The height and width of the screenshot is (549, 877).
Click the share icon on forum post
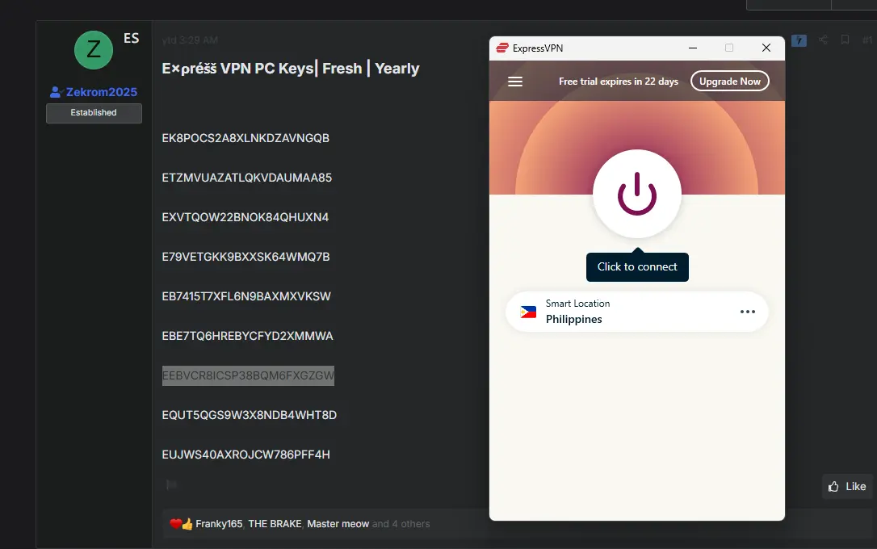(823, 40)
